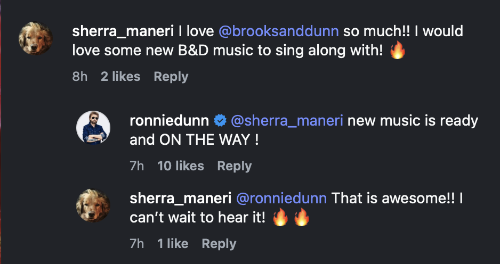The height and width of the screenshot is (264, 500).
Task: View the "2 likes" list
Action: point(120,77)
